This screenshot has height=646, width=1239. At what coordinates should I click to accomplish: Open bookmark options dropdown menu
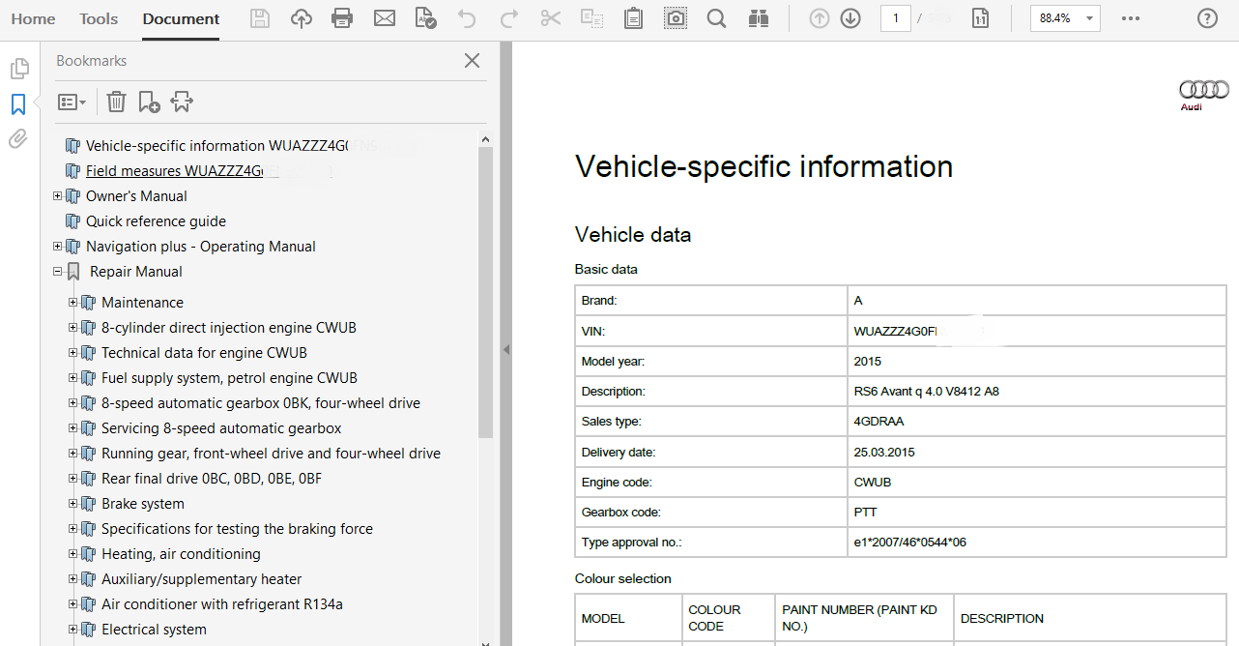pos(72,102)
